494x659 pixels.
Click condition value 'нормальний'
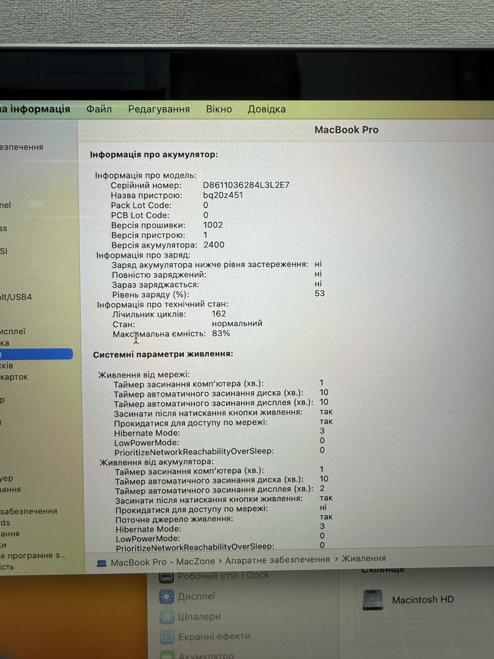(237, 323)
